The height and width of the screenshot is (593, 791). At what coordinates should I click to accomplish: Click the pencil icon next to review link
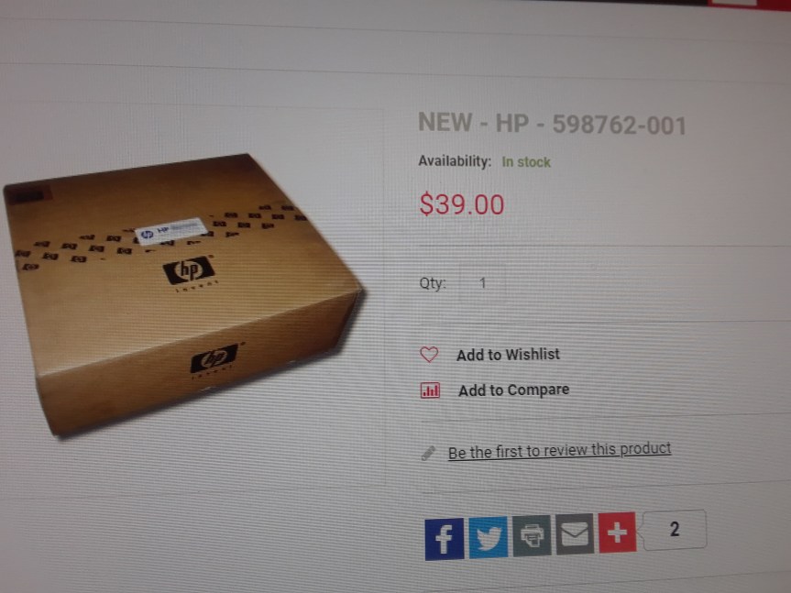pyautogui.click(x=428, y=454)
